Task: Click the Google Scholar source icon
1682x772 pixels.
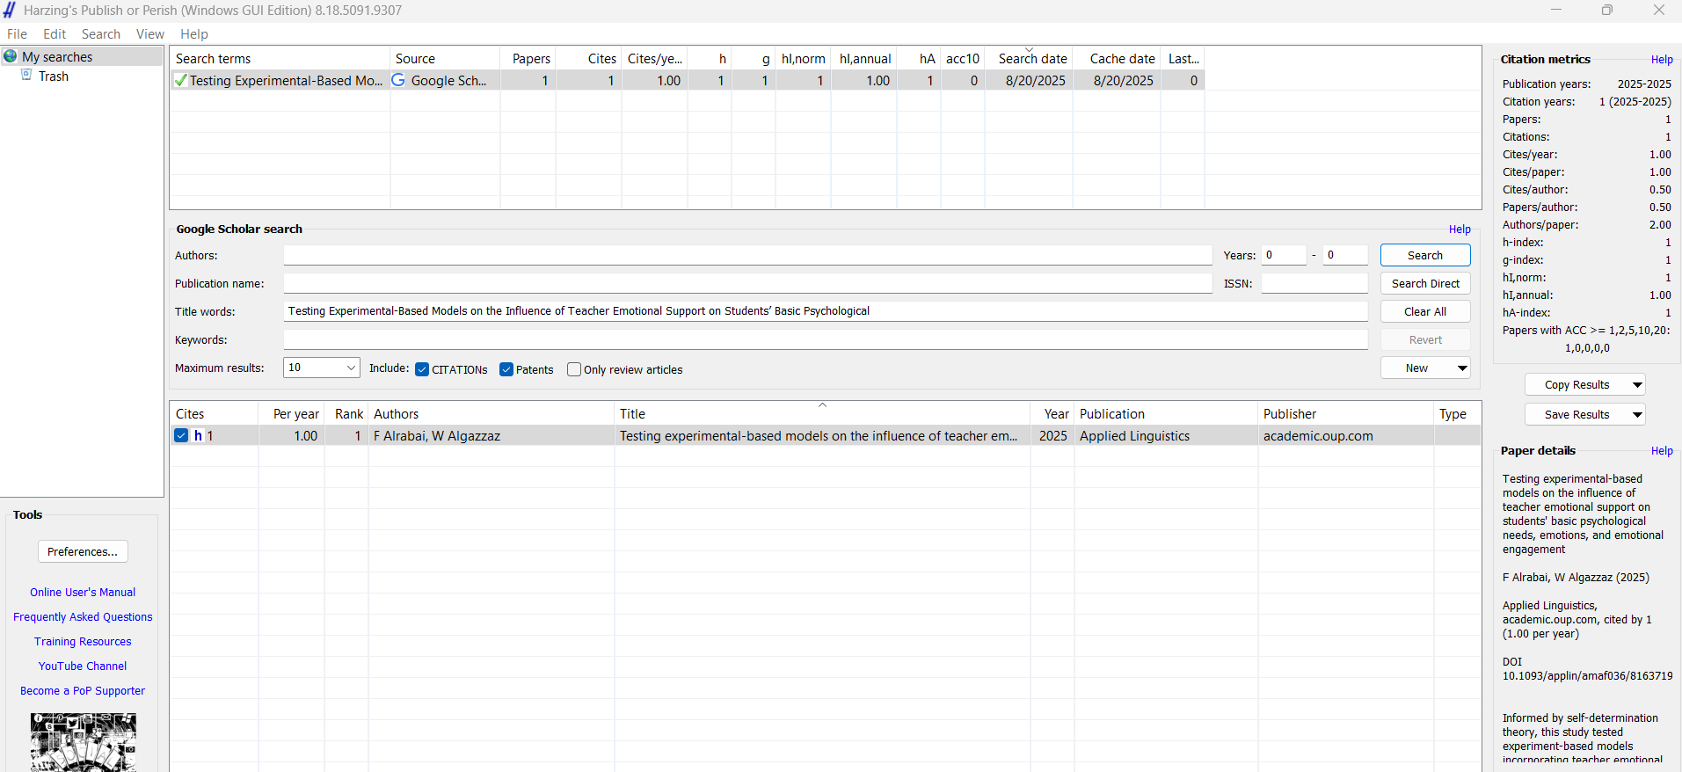Action: [x=398, y=80]
